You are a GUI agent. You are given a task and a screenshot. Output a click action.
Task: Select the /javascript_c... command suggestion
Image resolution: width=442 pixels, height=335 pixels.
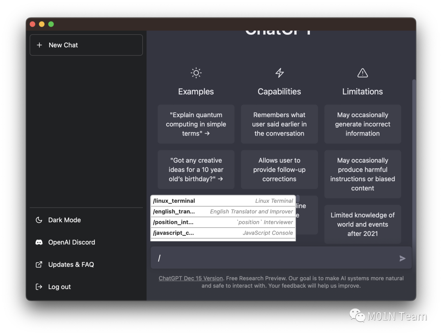223,233
